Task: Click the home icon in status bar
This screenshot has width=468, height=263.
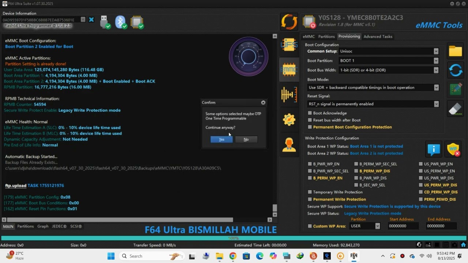Action: (463, 245)
